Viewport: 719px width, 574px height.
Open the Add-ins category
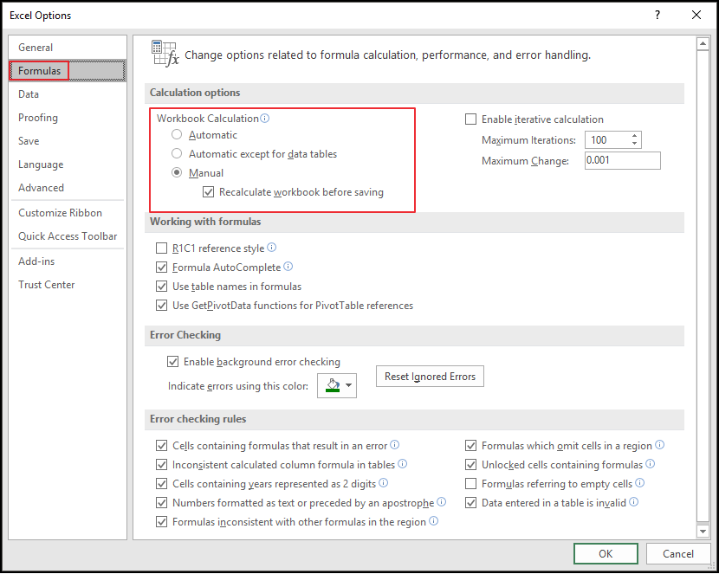tap(68, 261)
